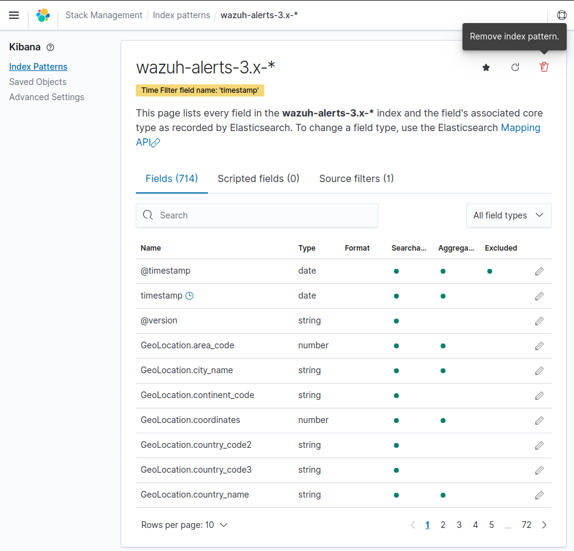Viewport: 574px width, 551px height.
Task: Click the Elastic logo
Action: (x=42, y=15)
